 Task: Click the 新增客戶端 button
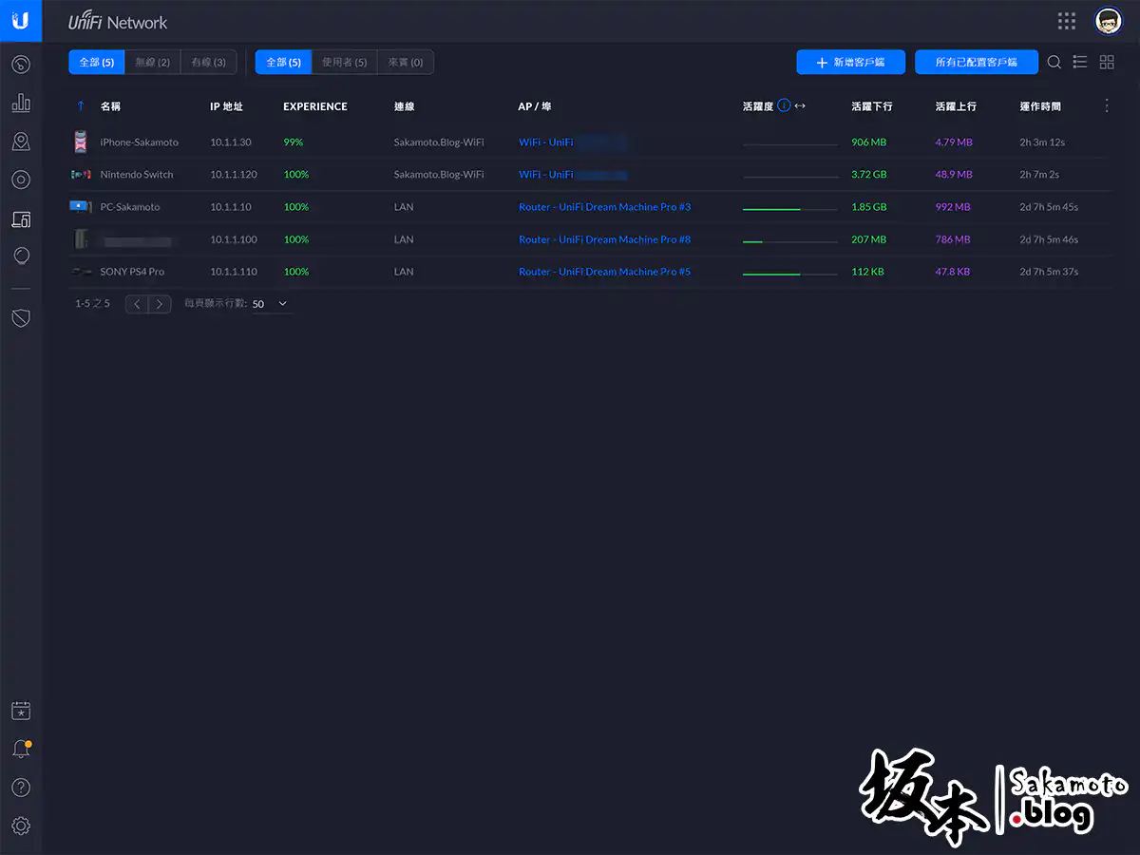pyautogui.click(x=850, y=62)
